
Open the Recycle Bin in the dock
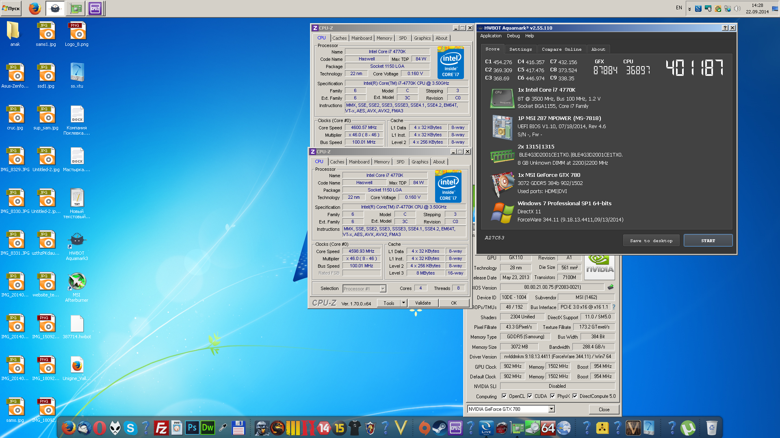coord(711,427)
